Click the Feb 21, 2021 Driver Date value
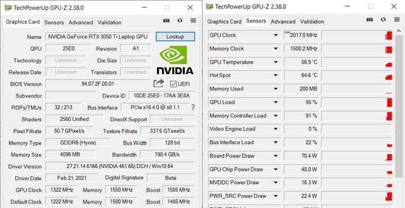This screenshot has width=405, height=208. coord(72,178)
